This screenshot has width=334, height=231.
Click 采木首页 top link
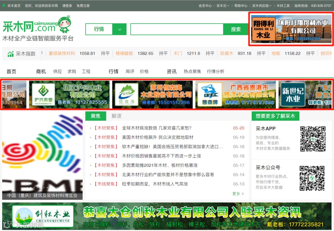14,6
